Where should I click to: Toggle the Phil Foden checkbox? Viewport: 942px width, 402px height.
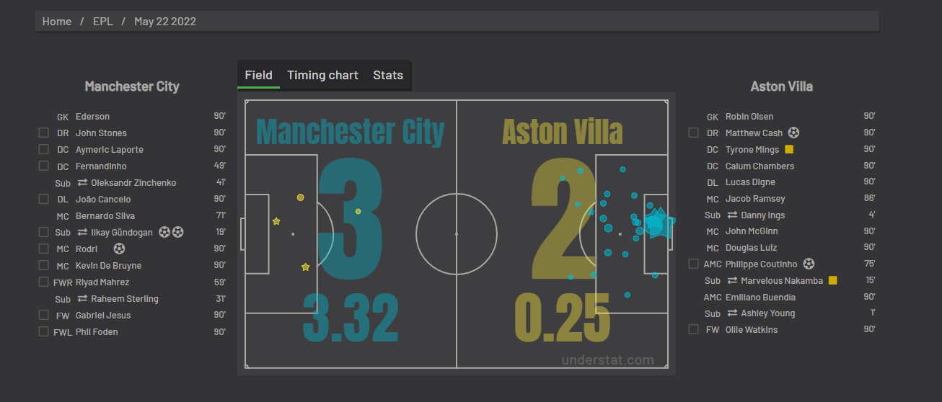44,332
